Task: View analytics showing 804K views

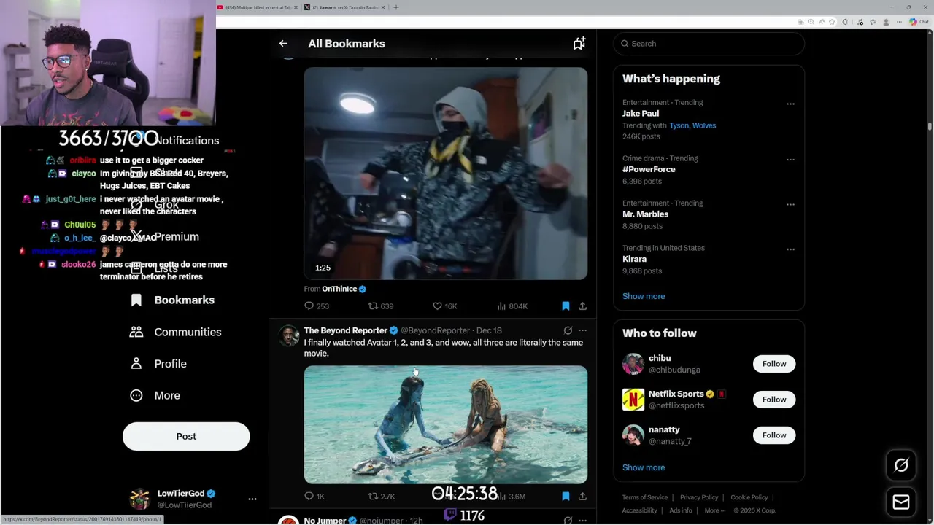Action: [x=512, y=306]
